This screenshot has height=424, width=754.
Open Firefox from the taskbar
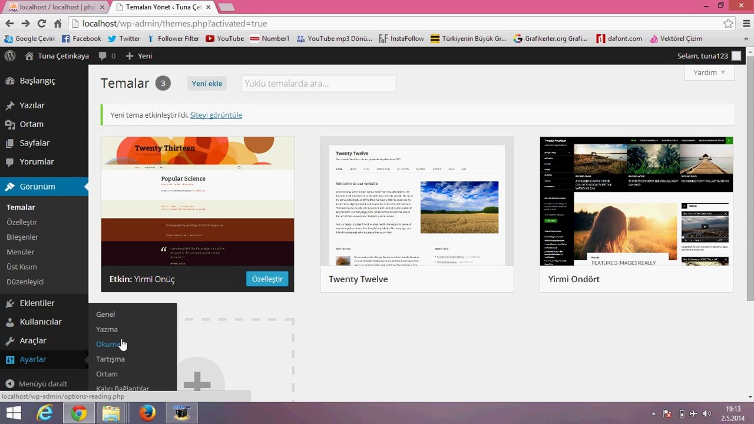click(x=147, y=413)
